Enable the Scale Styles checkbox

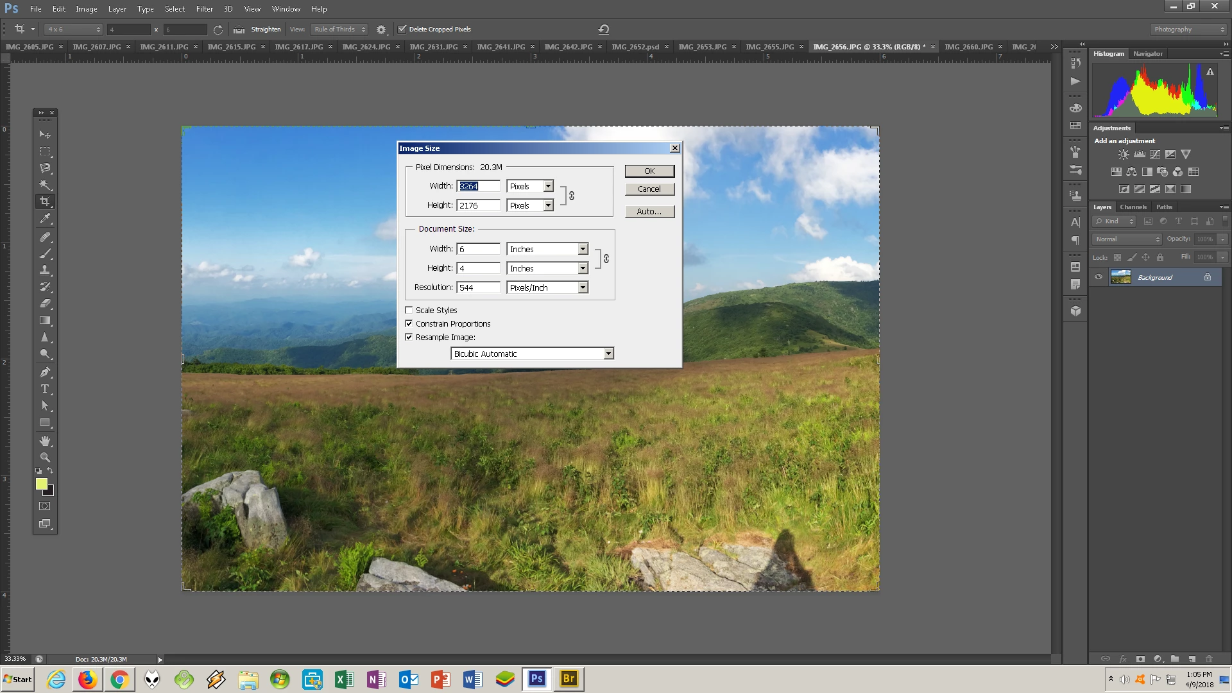tap(409, 310)
